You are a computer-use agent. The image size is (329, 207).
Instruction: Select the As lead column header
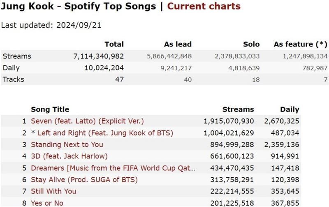[x=178, y=44]
